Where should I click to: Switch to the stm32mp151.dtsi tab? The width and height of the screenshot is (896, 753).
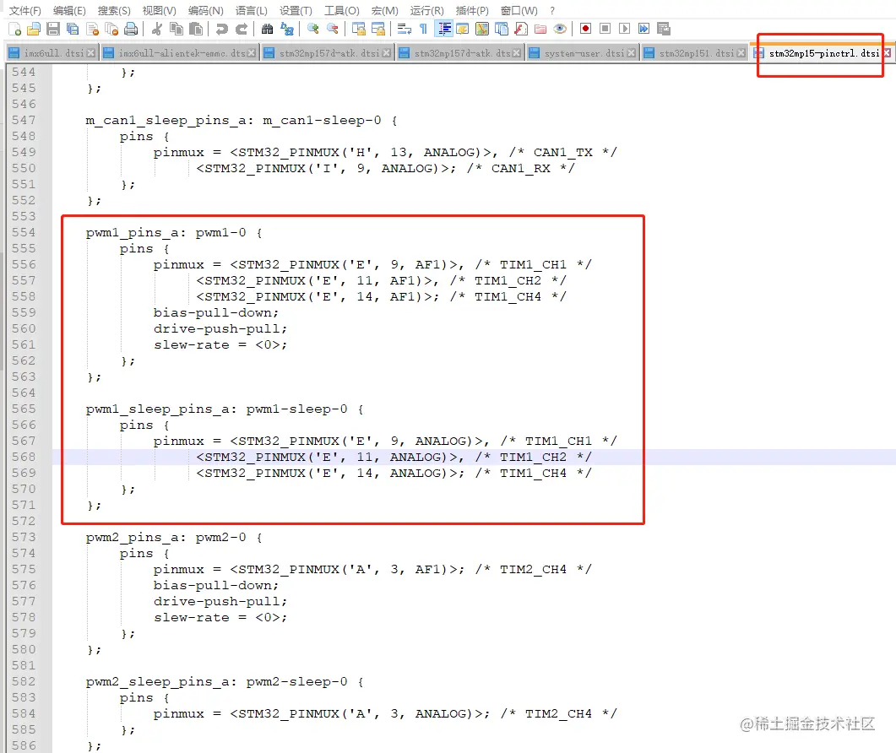(694, 53)
